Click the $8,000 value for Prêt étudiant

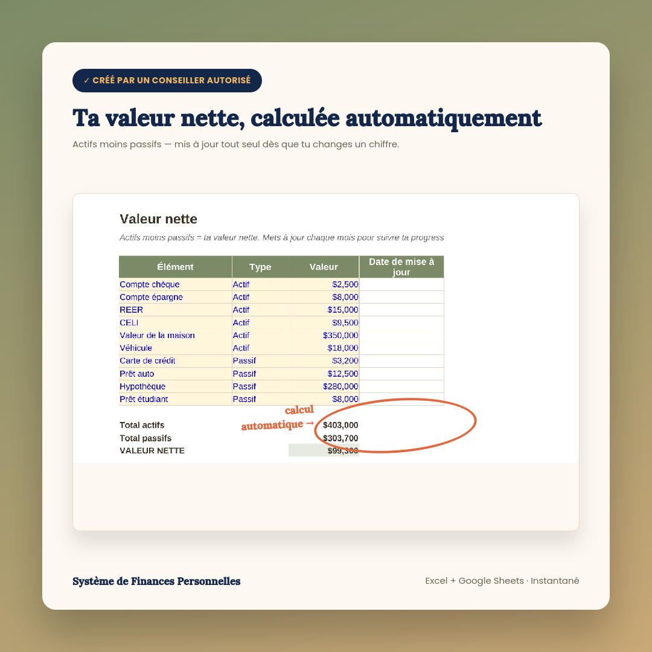tap(324, 399)
